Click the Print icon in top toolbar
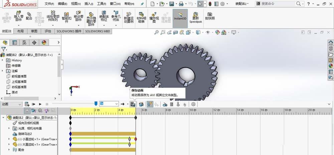The height and width of the screenshot is (155, 334). coord(181,4)
